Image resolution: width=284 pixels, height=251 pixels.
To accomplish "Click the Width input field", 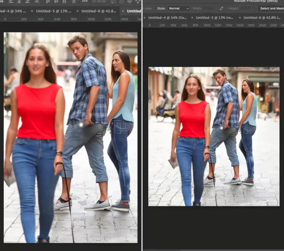I will coord(208,8).
